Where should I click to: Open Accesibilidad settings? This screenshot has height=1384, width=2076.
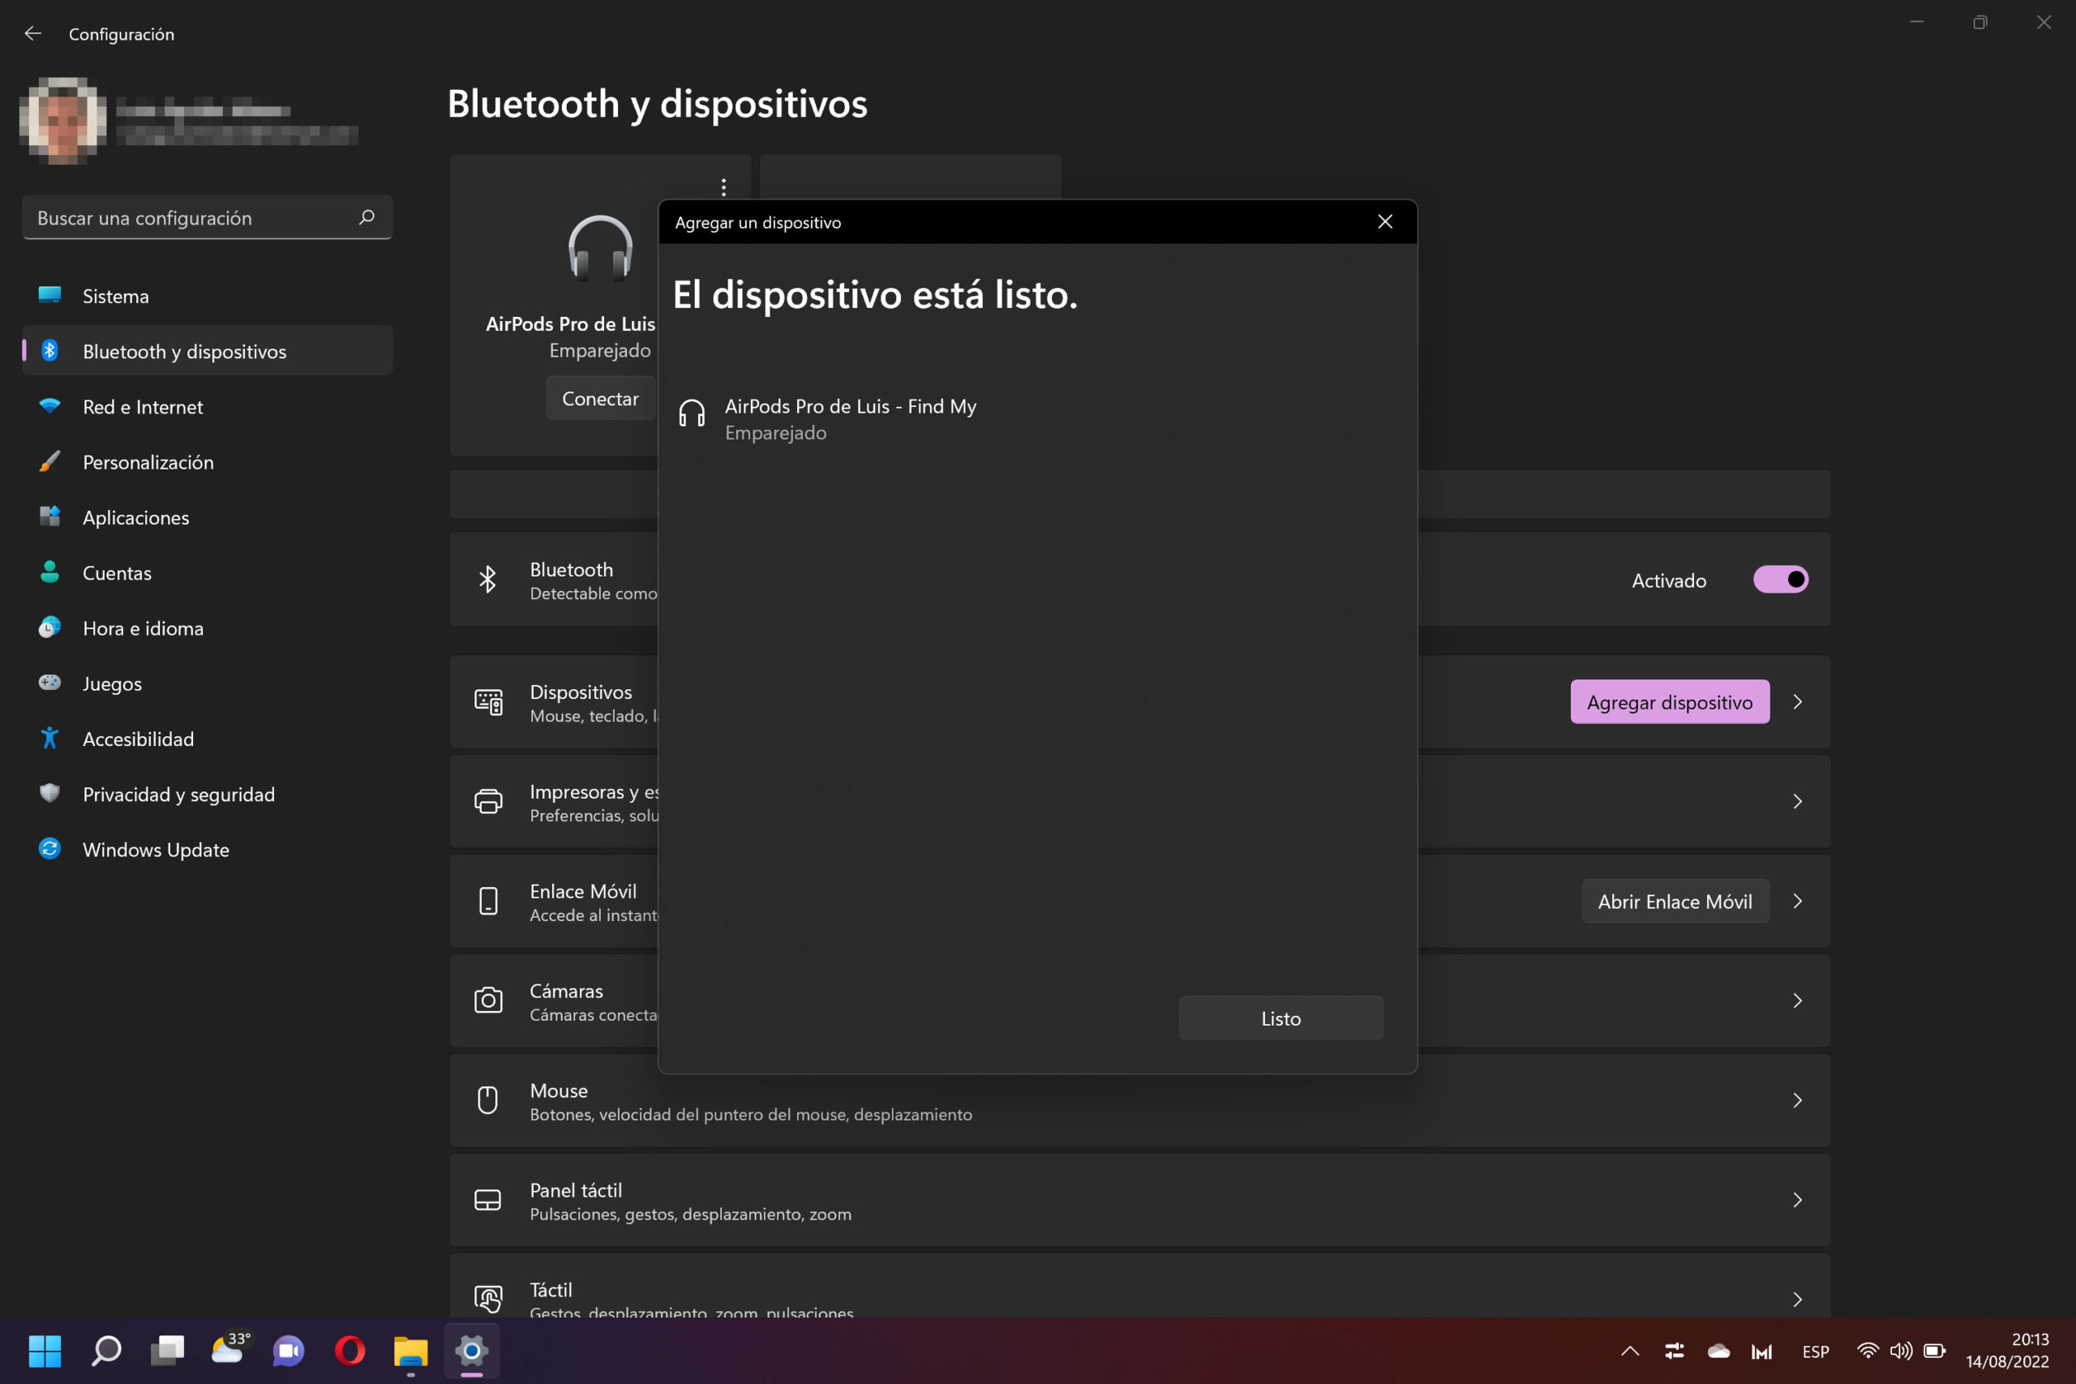pos(208,739)
